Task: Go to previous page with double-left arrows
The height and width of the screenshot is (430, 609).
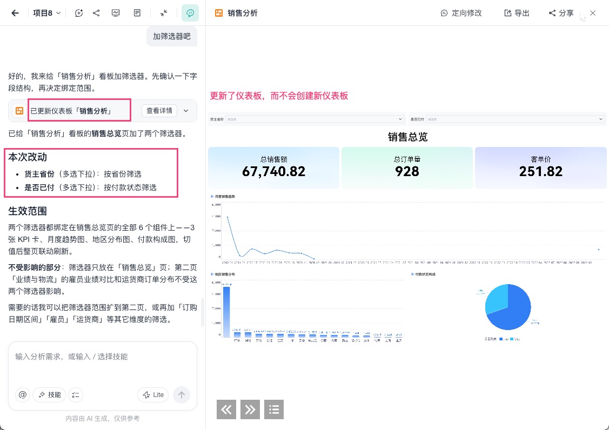Action: pyautogui.click(x=226, y=409)
